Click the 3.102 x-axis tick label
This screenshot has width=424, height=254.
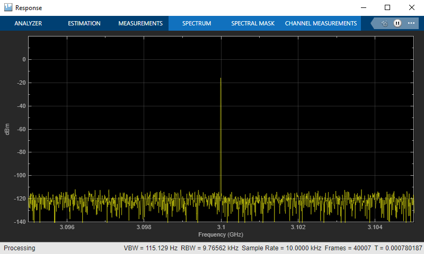coord(298,228)
